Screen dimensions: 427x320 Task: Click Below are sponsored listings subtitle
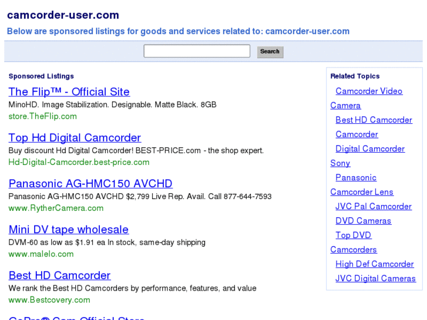[178, 31]
